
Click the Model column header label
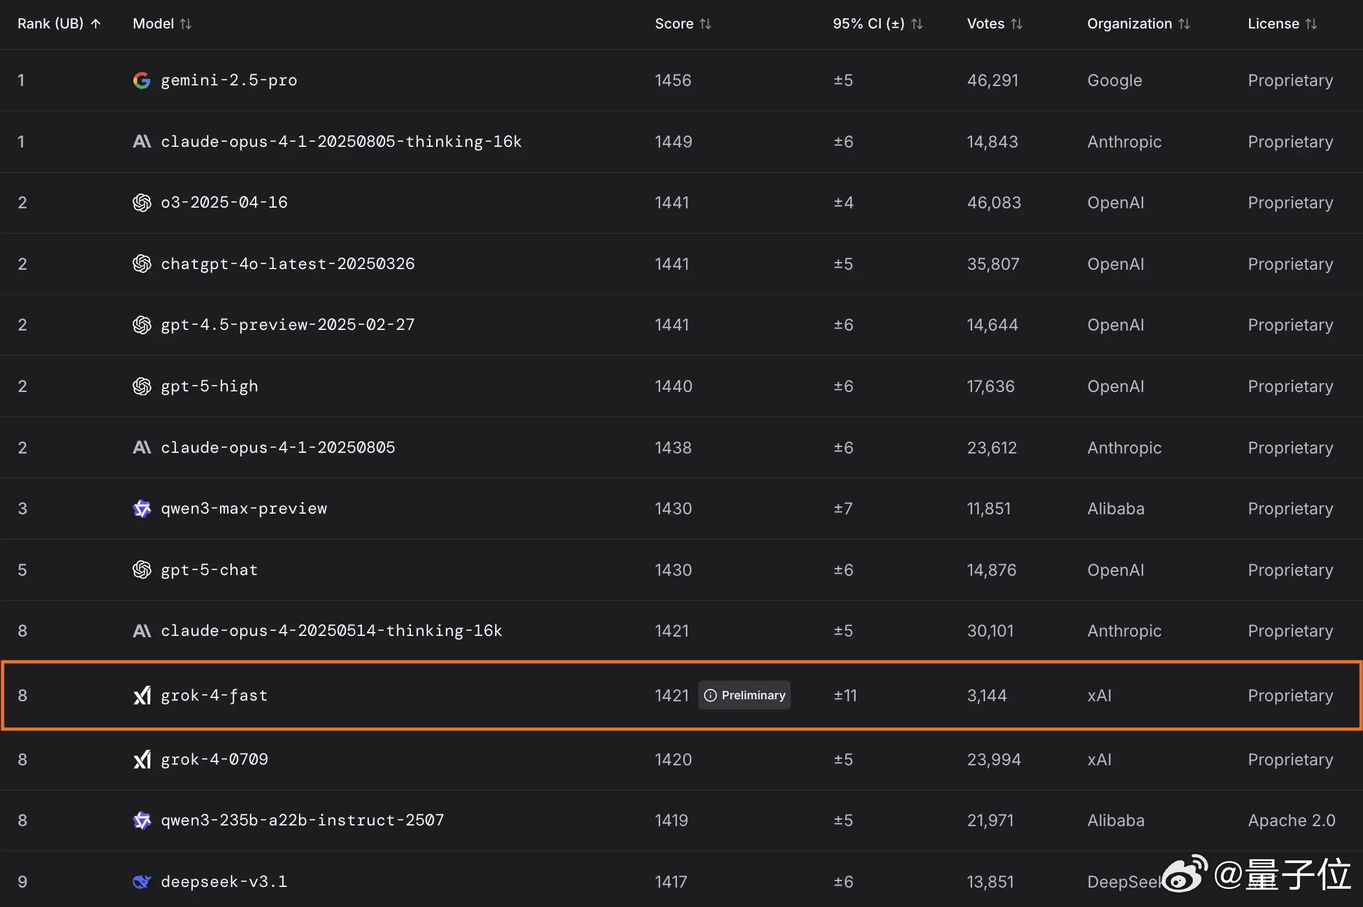(153, 24)
